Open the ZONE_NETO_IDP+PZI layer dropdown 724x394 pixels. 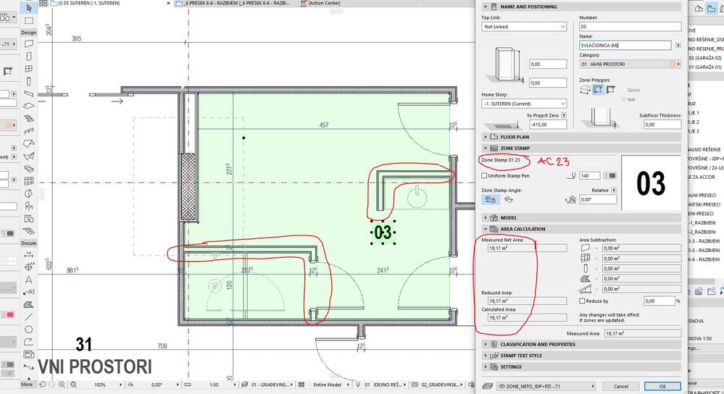coord(546,386)
